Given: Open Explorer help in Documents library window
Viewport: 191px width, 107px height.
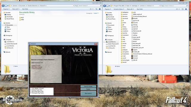Looking at the screenshot, I should tap(100, 9).
